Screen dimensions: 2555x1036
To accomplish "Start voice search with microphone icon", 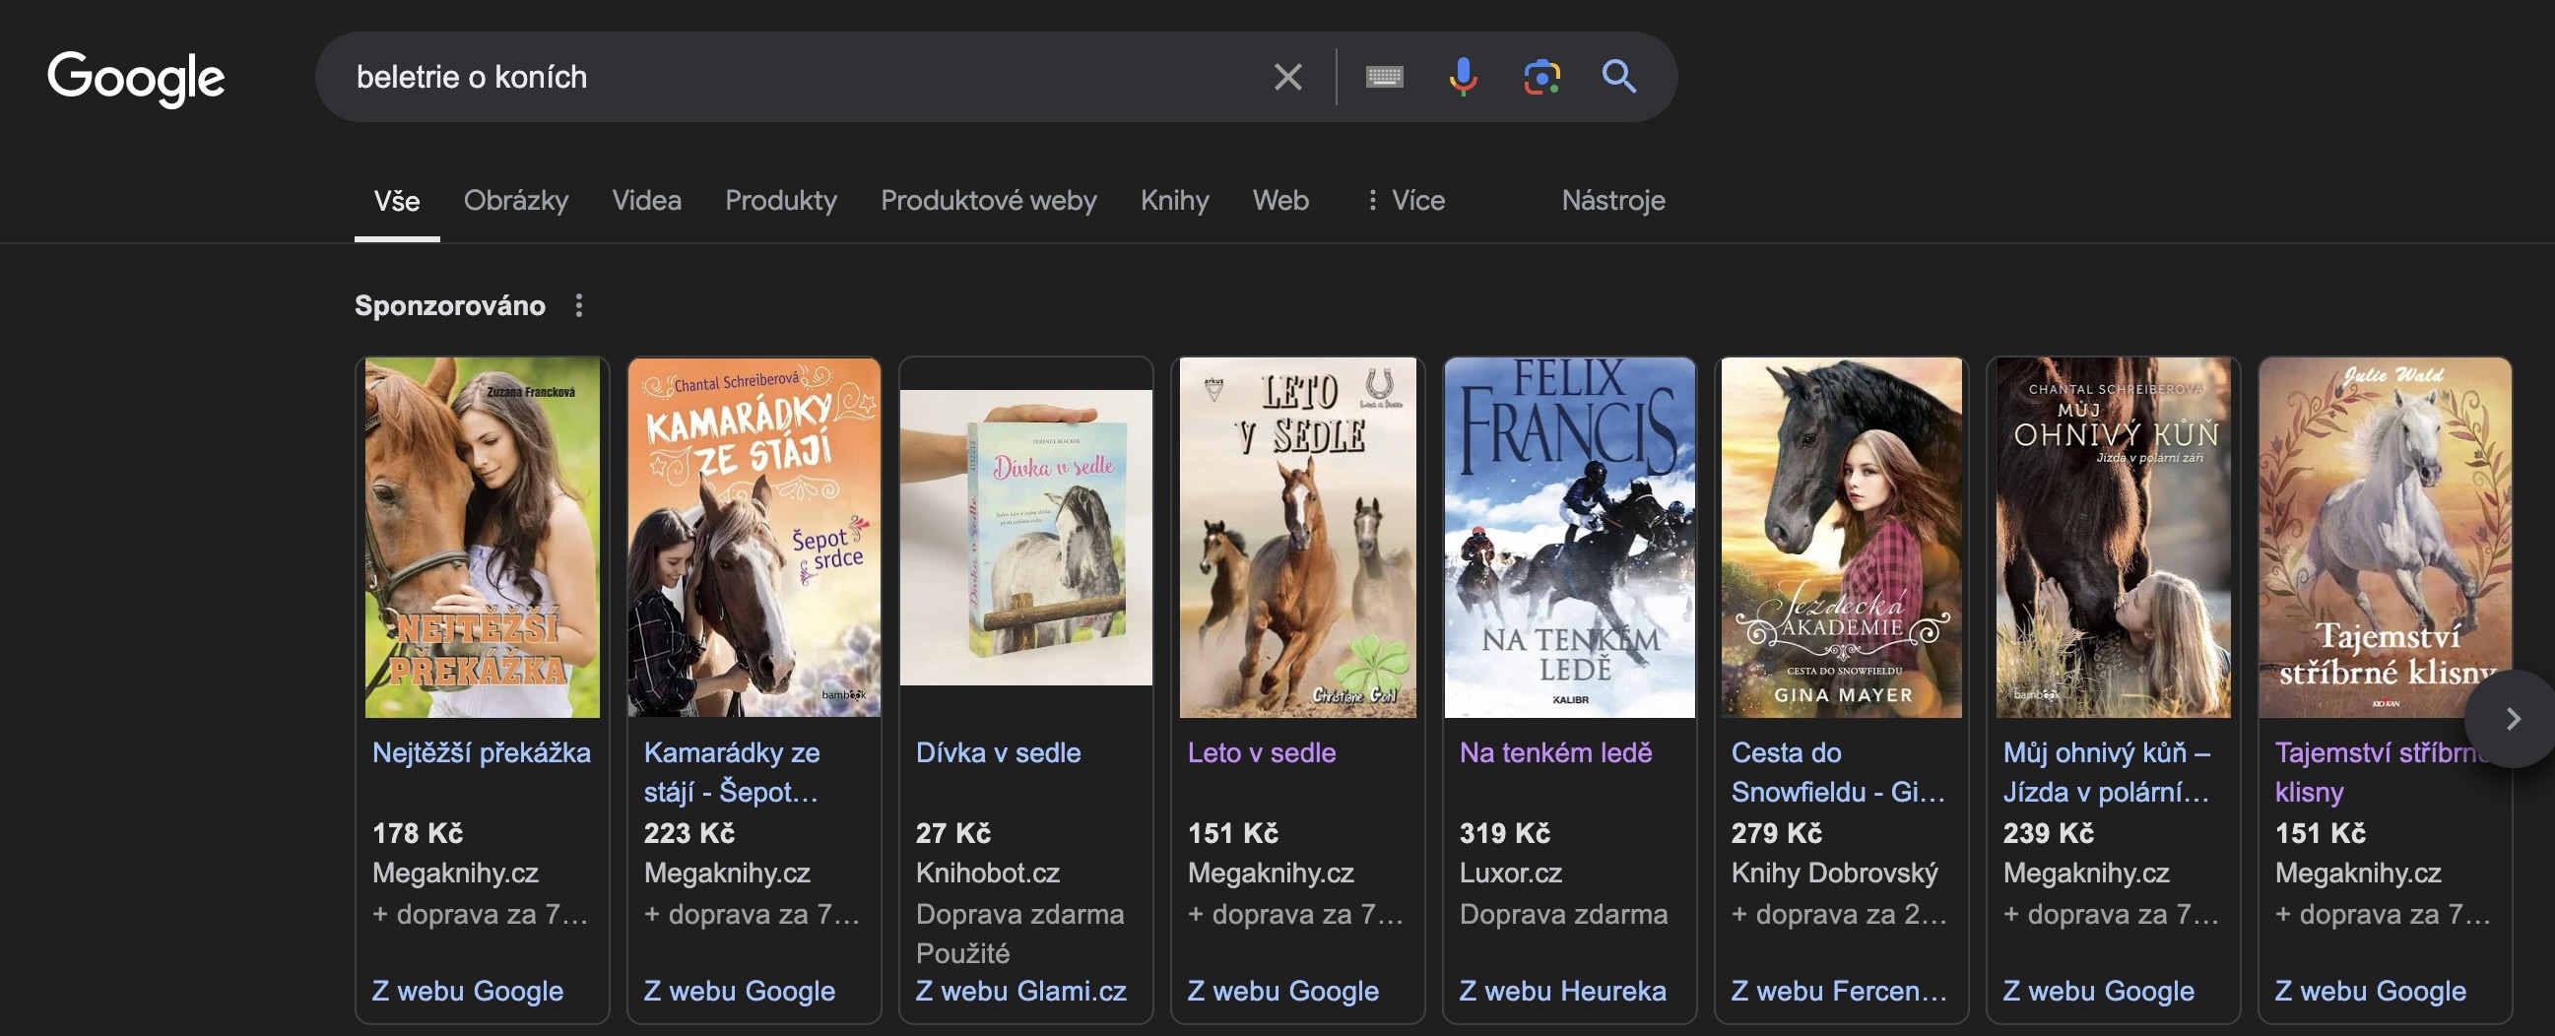I will pyautogui.click(x=1462, y=78).
